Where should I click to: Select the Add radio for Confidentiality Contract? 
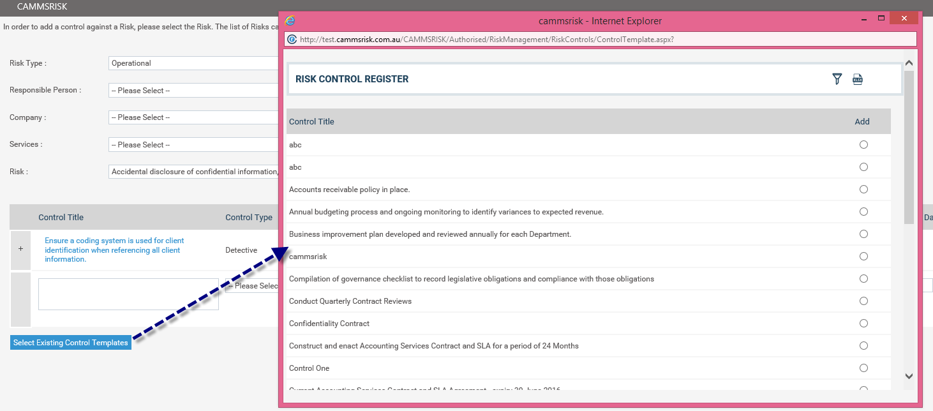pos(863,324)
